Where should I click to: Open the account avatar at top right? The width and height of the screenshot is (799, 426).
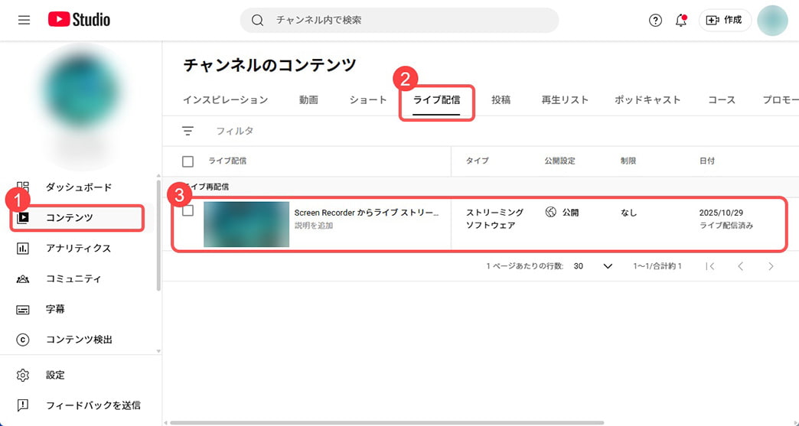(x=772, y=21)
